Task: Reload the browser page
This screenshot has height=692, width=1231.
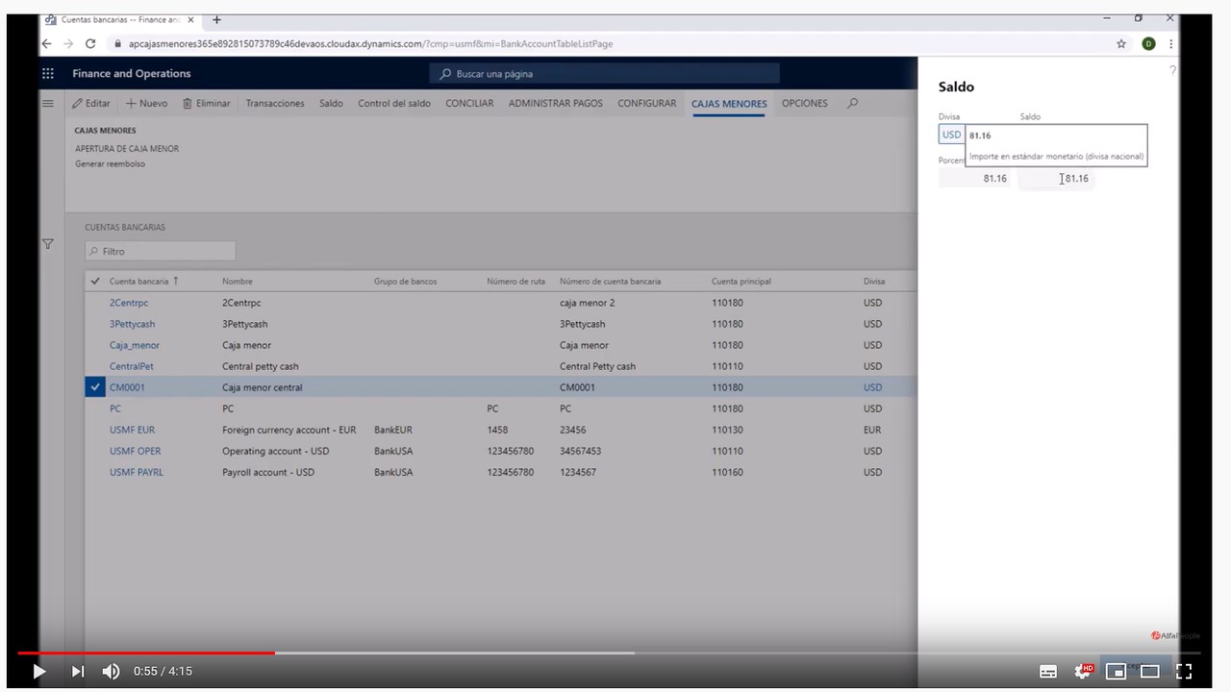Action: (x=90, y=43)
